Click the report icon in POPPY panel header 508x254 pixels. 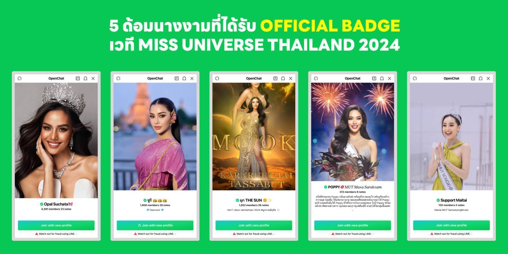tap(374, 78)
